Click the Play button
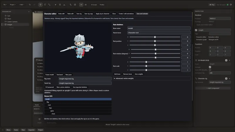This screenshot has width=235, height=132. pos(212,5)
